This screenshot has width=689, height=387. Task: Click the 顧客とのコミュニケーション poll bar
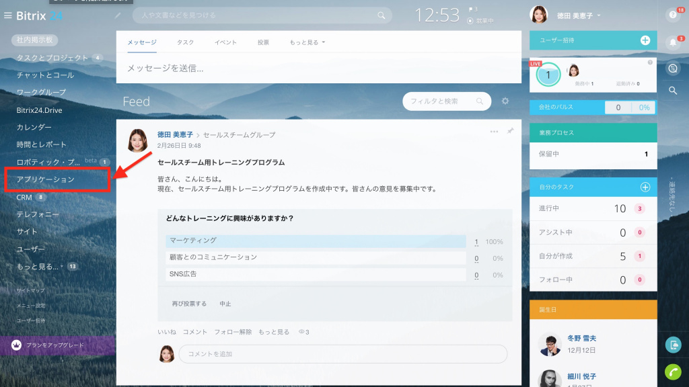(316, 257)
